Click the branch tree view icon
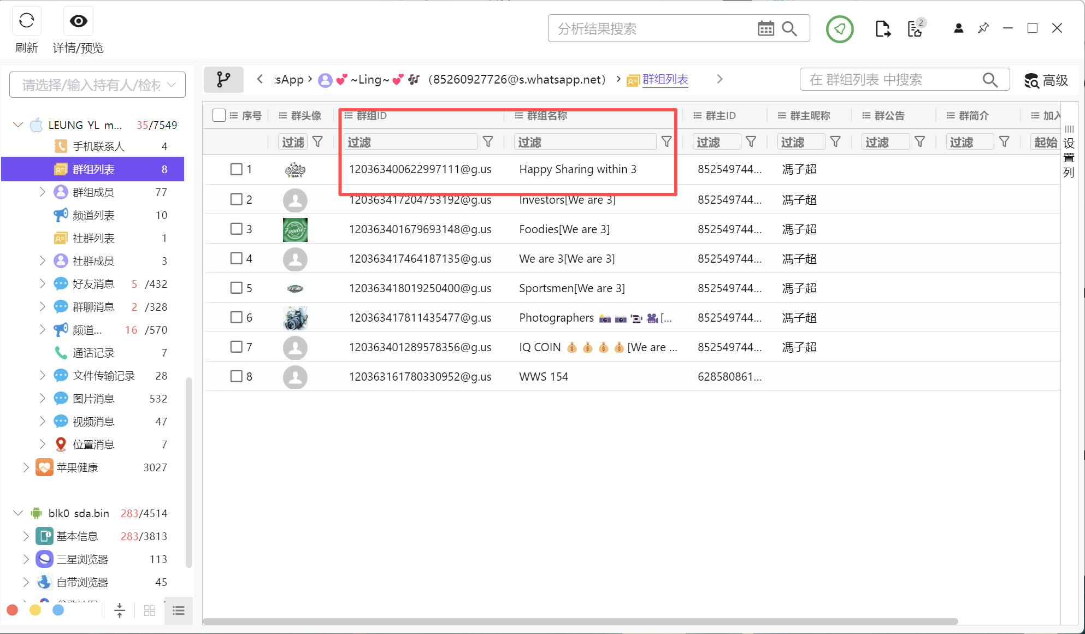The image size is (1085, 634). click(x=223, y=80)
